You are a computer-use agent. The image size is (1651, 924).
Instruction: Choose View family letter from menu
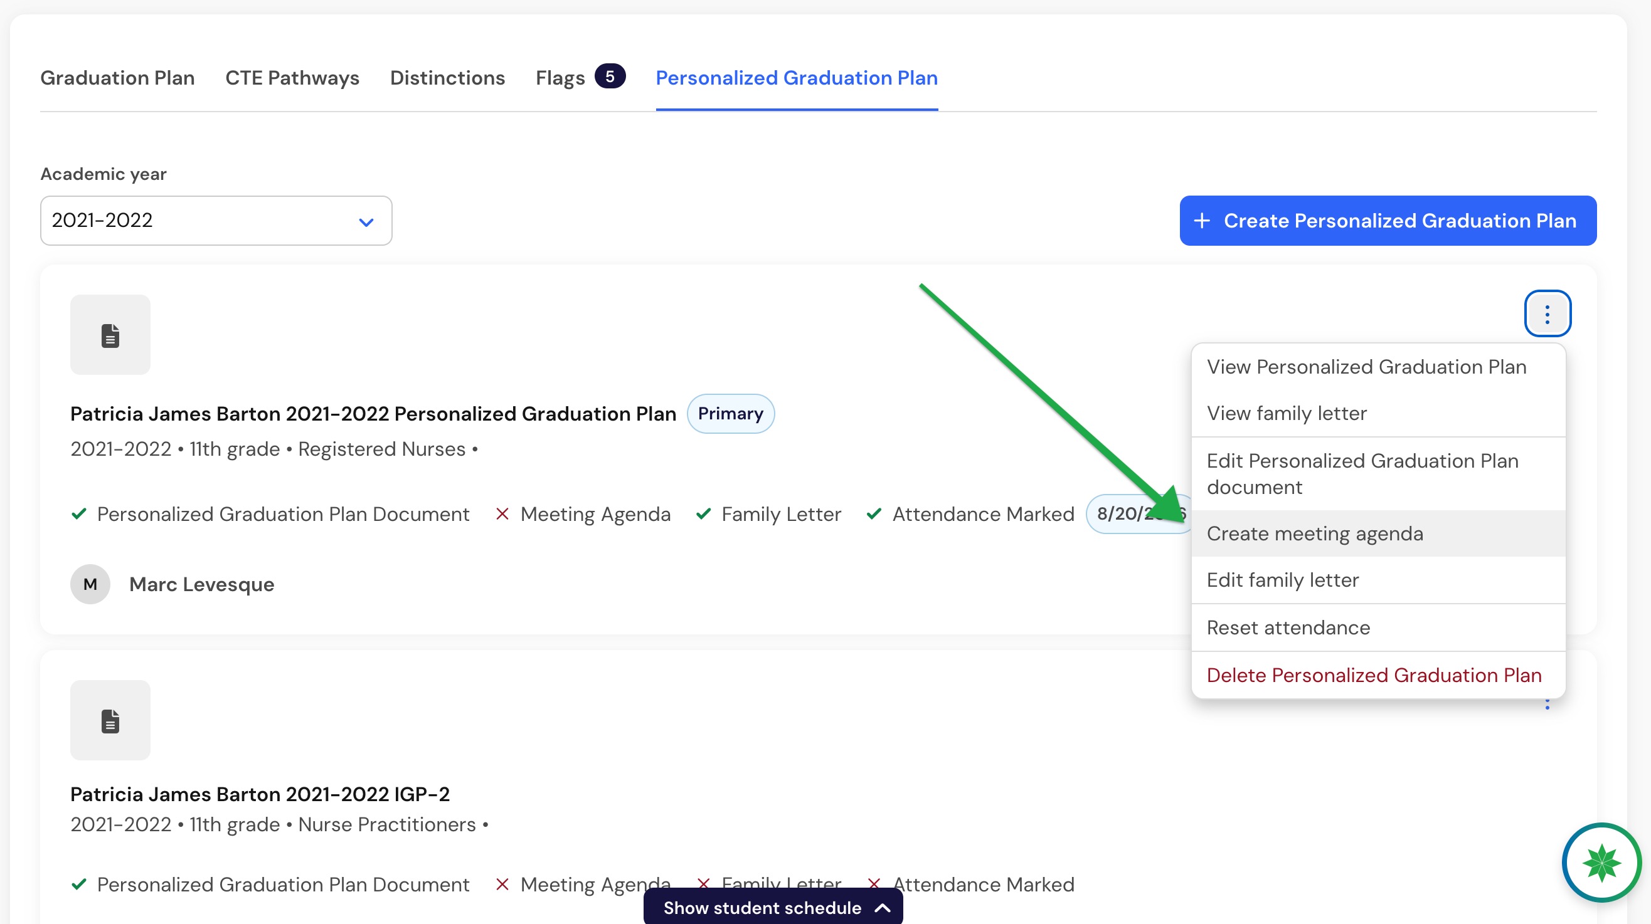coord(1379,414)
